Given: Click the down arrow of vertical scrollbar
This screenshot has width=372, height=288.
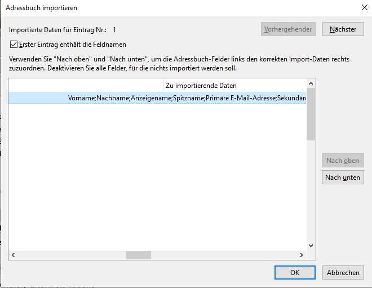Looking at the screenshot, I should point(311,246).
